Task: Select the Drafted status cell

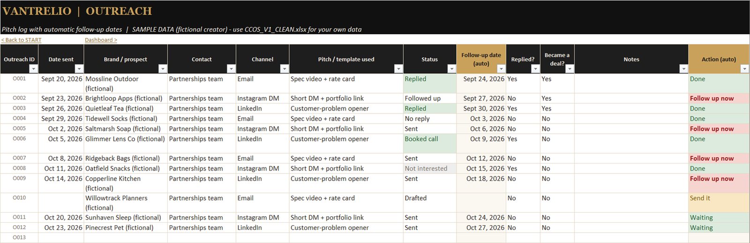Action: pyautogui.click(x=429, y=203)
